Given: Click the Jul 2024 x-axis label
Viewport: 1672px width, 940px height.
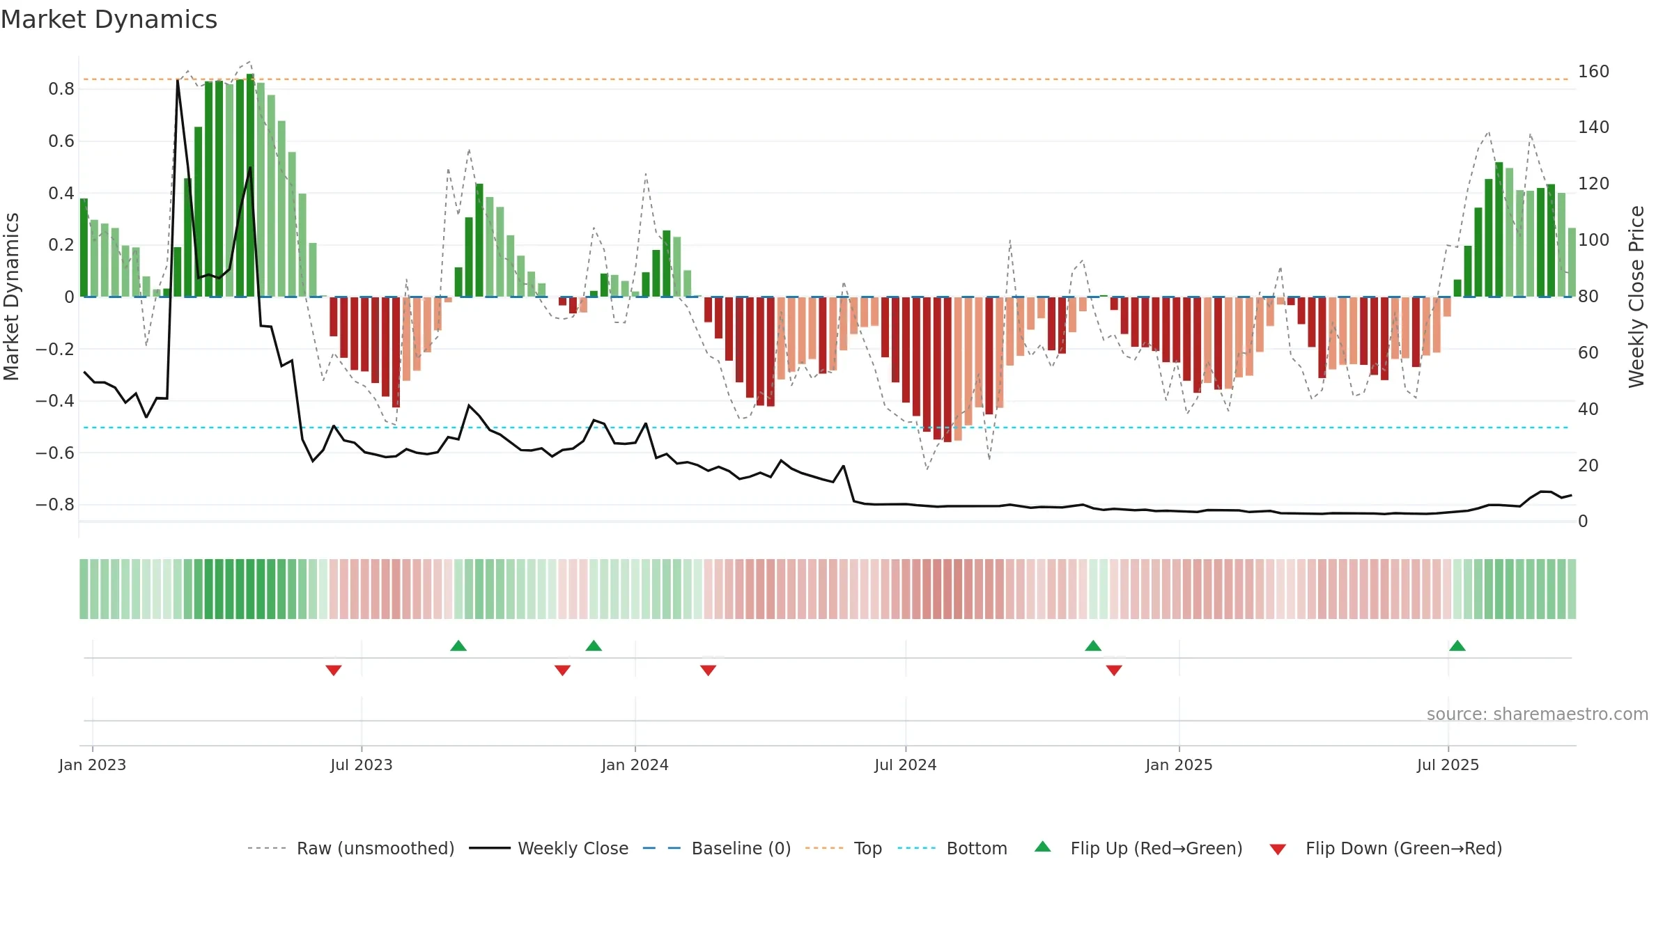Looking at the screenshot, I should pyautogui.click(x=906, y=765).
